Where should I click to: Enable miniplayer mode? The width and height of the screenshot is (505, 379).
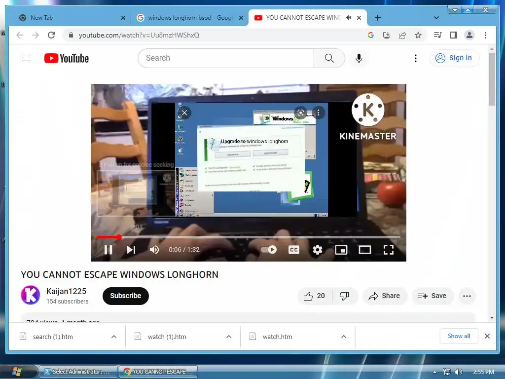click(341, 250)
